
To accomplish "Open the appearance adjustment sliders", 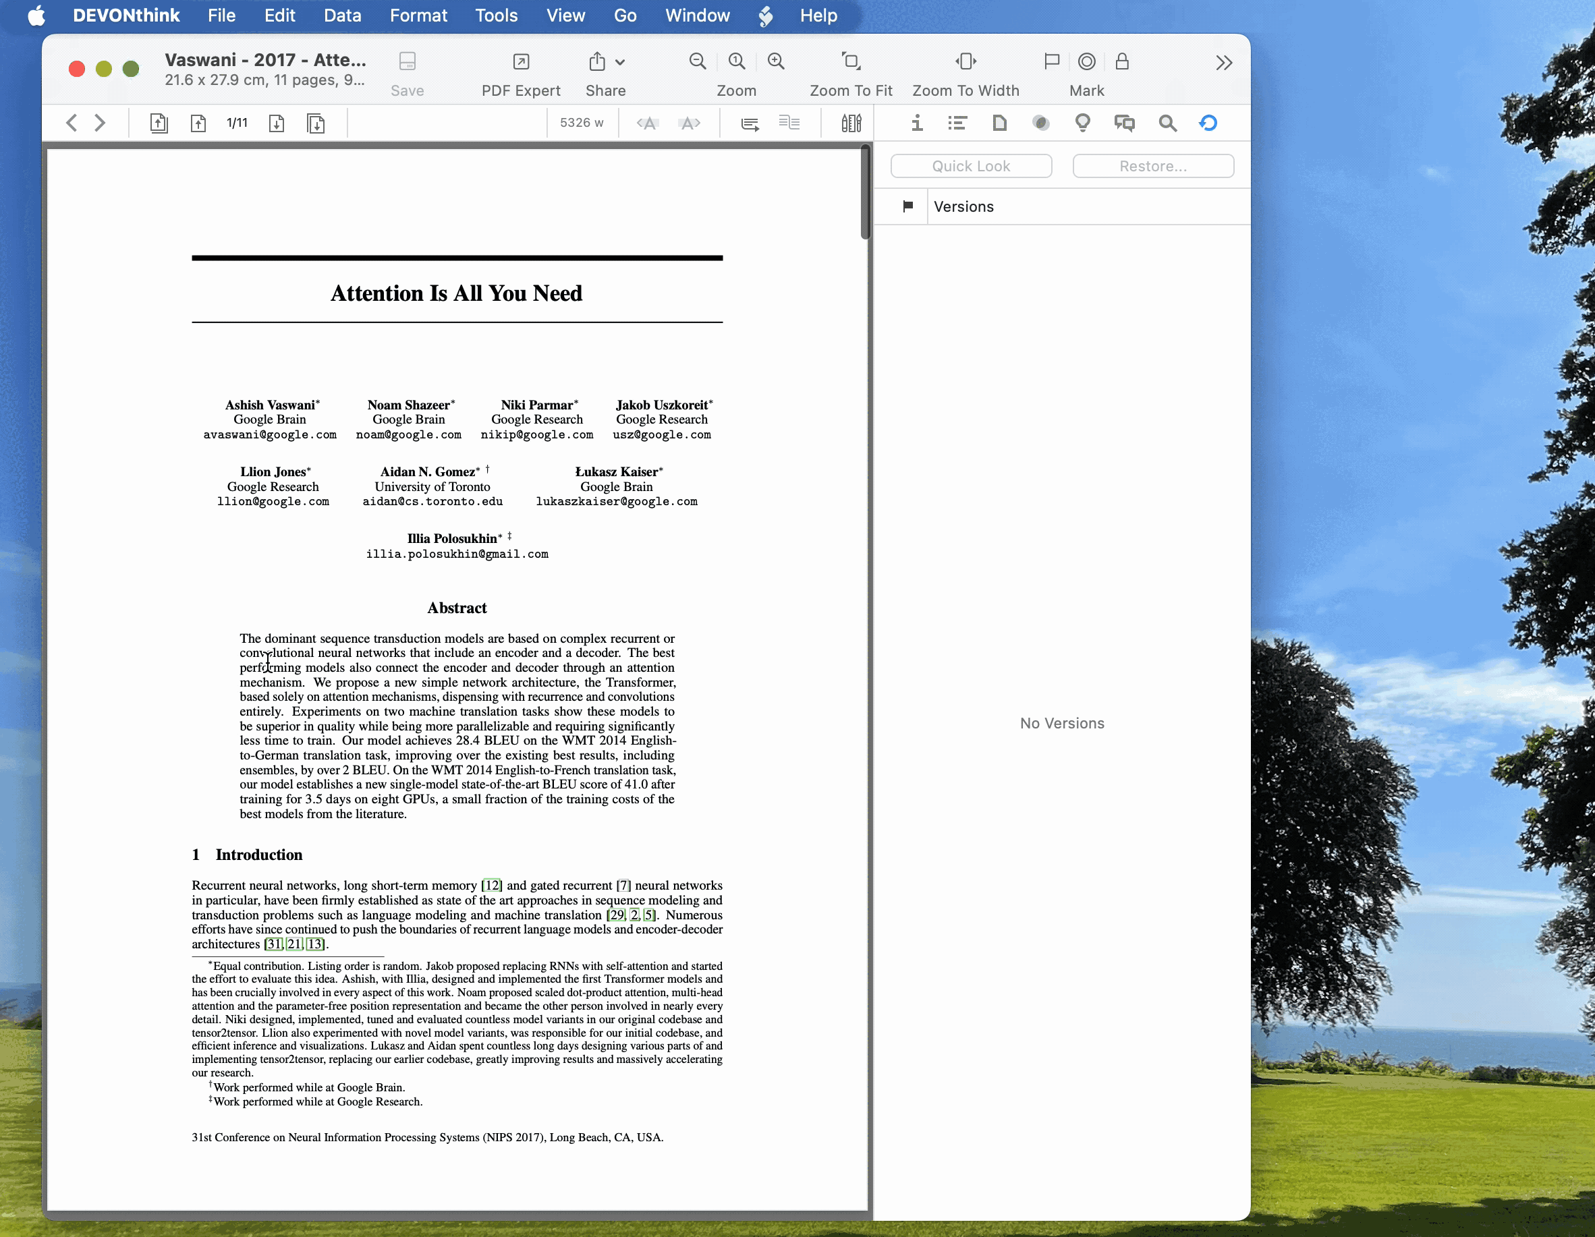I will coord(850,123).
